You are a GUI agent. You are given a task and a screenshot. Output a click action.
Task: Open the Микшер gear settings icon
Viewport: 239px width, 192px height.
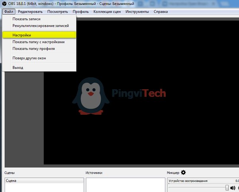183,172
